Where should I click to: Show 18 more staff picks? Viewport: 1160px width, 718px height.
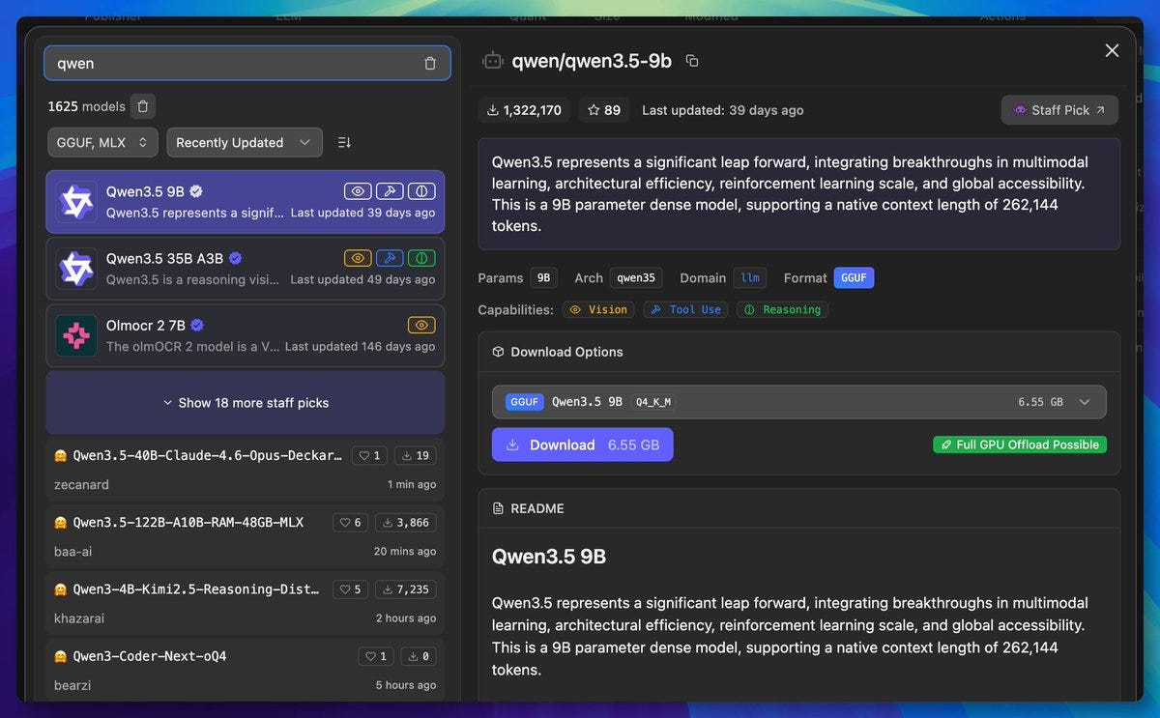coord(246,403)
